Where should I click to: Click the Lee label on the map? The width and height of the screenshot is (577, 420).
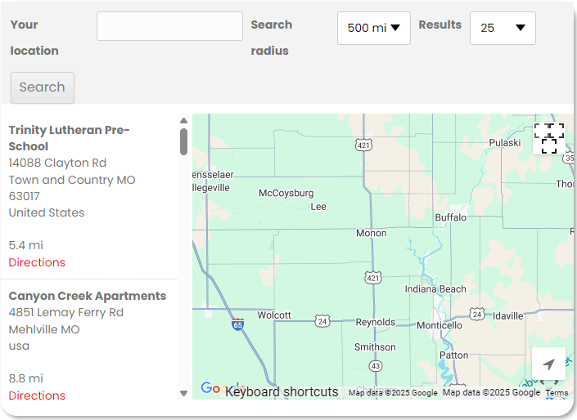point(318,207)
